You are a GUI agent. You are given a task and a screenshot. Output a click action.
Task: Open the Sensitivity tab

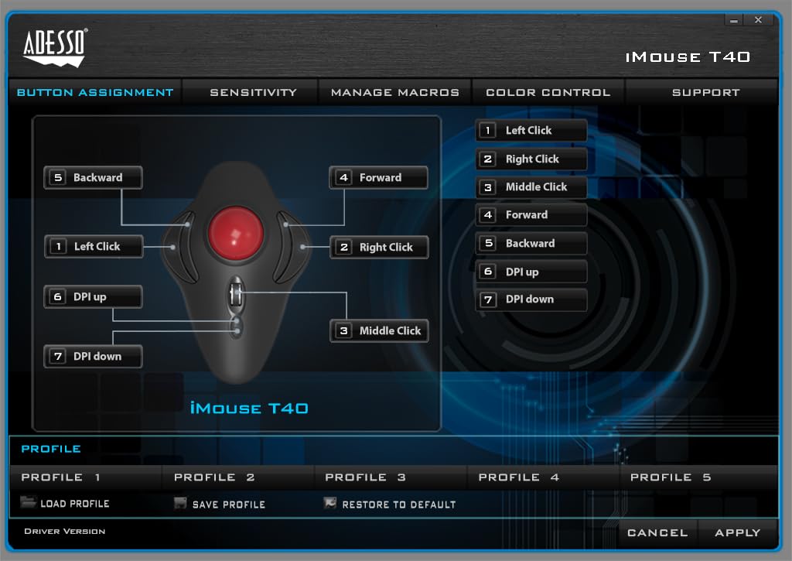[x=253, y=92]
